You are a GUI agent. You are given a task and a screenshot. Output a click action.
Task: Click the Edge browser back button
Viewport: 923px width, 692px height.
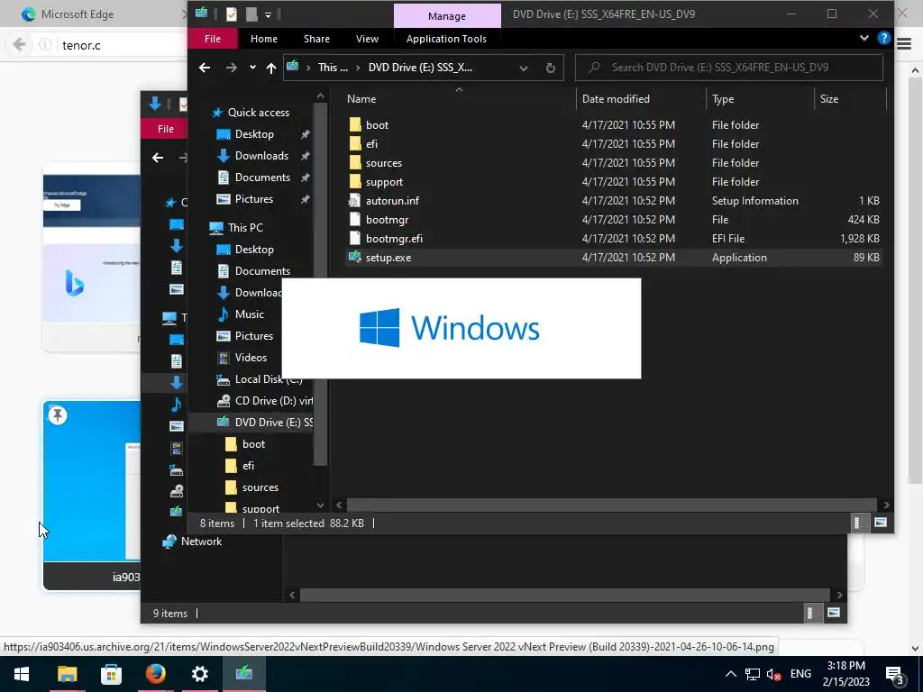point(19,45)
